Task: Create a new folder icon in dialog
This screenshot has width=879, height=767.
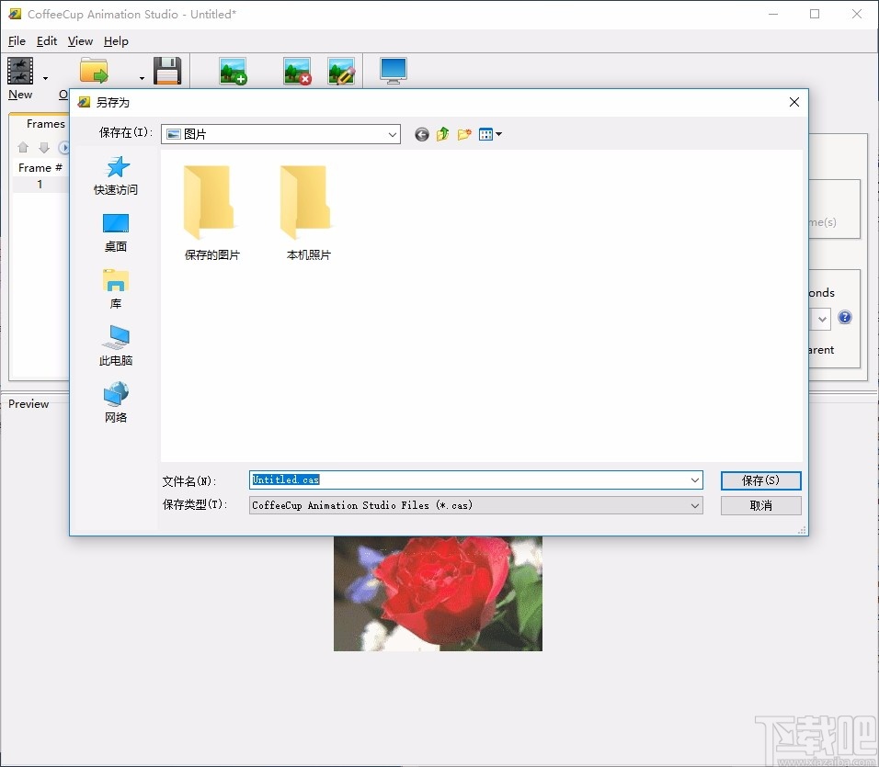Action: (464, 134)
